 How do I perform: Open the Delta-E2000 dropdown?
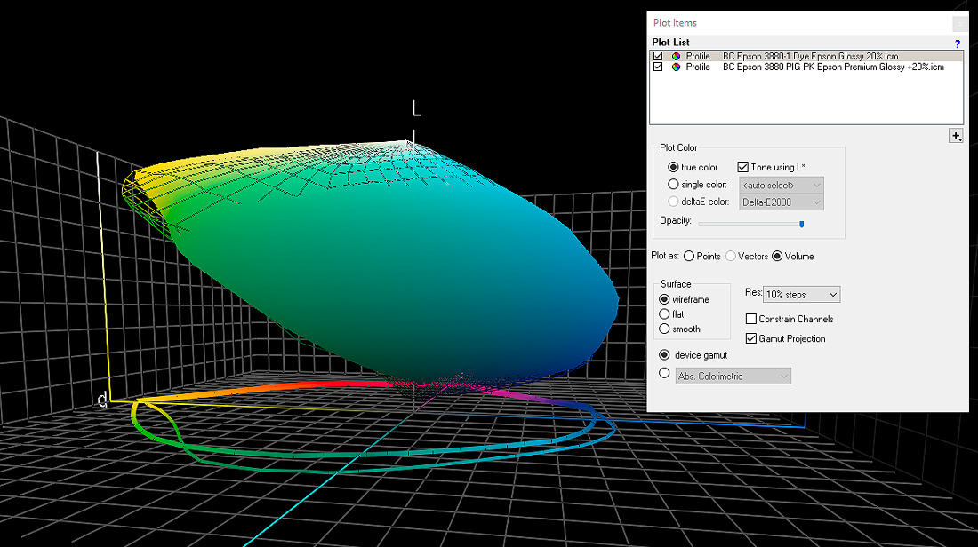[781, 202]
